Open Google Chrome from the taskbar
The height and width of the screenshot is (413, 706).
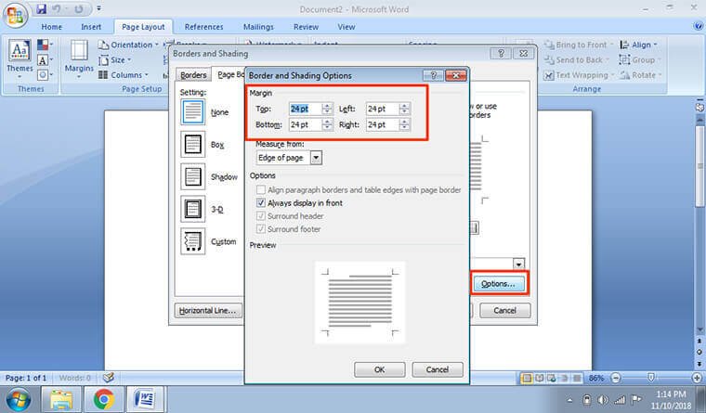103,399
